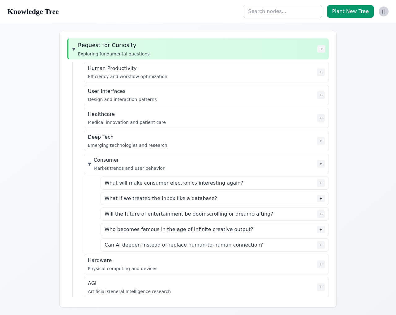Viewport: 396px width, 315px height.
Task: Collapse the Consumer branch triangle
Action: pyautogui.click(x=89, y=164)
